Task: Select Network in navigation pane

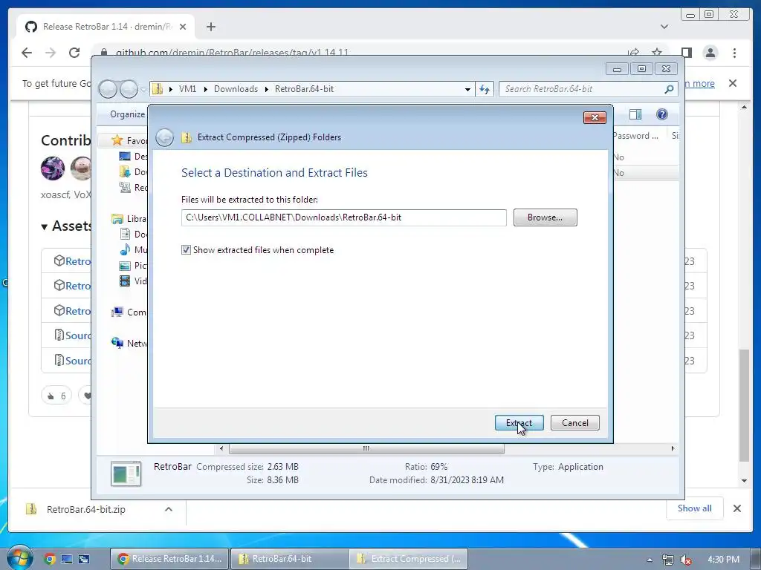Action: (129, 343)
